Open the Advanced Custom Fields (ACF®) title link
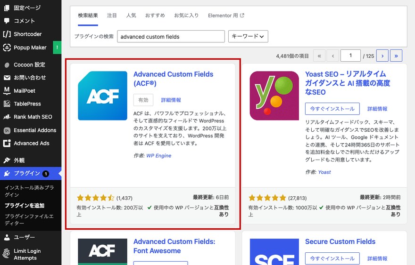The height and width of the screenshot is (265, 415). (174, 79)
